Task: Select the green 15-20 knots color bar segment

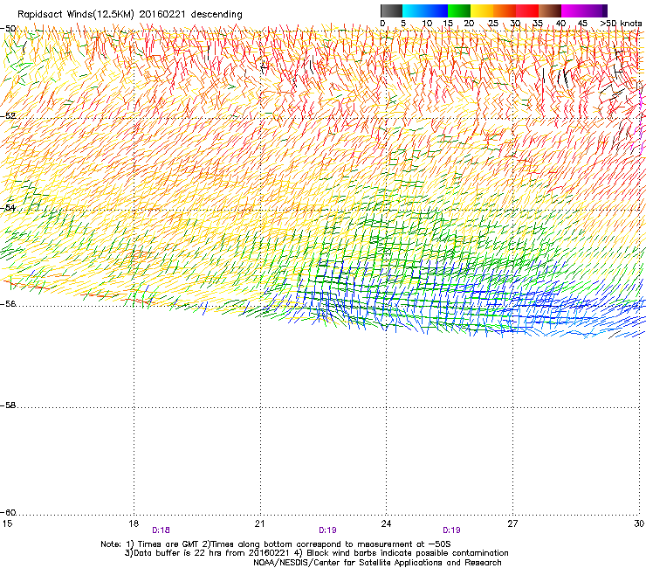Action: pos(459,10)
